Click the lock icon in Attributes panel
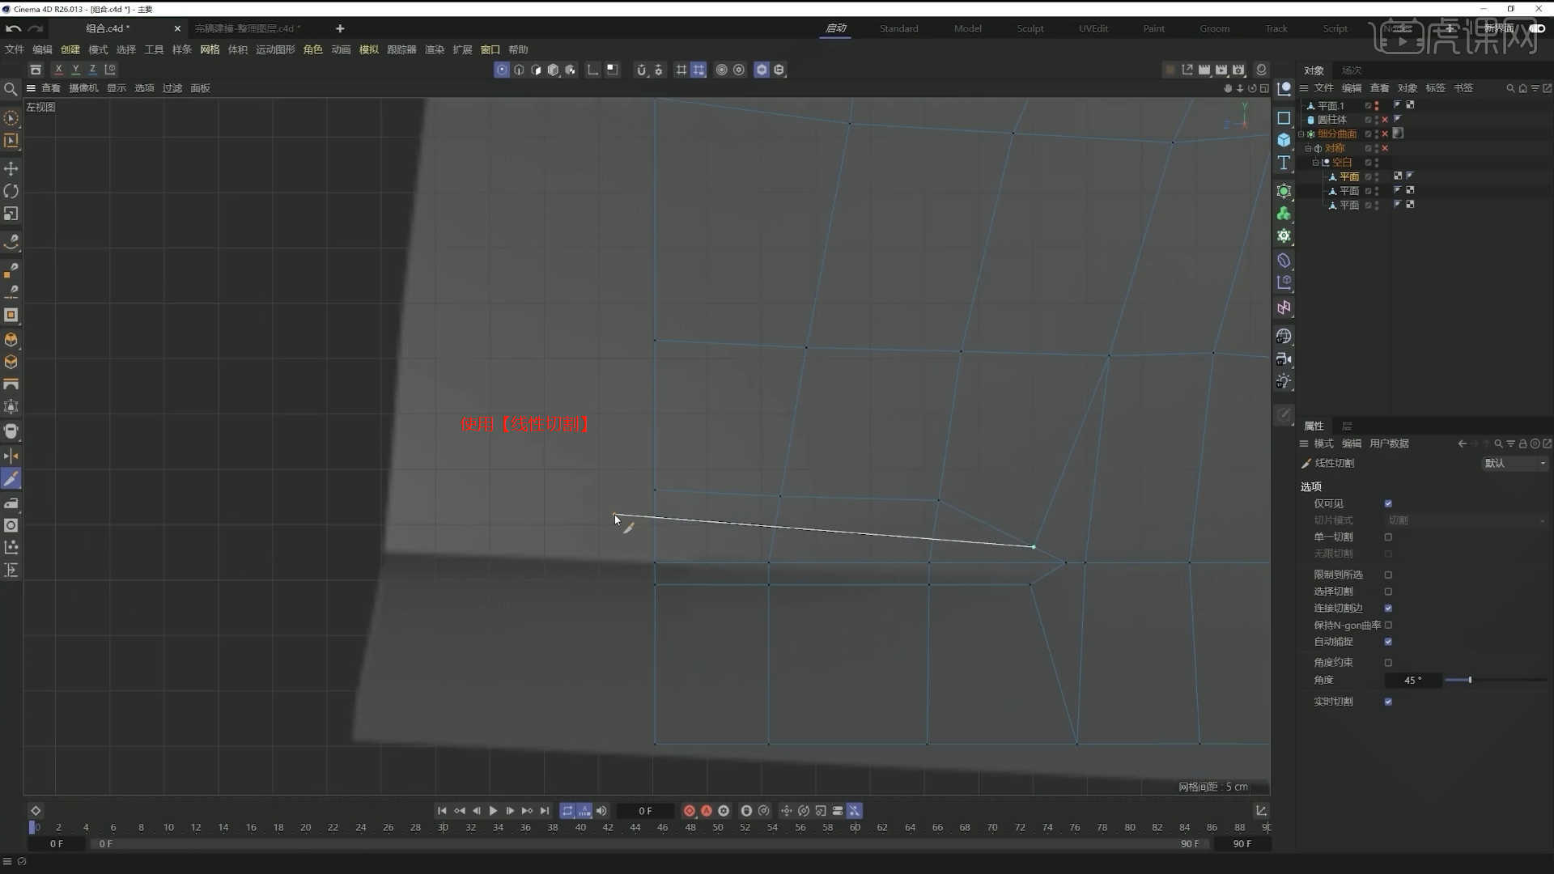This screenshot has height=874, width=1554. 1522,443
